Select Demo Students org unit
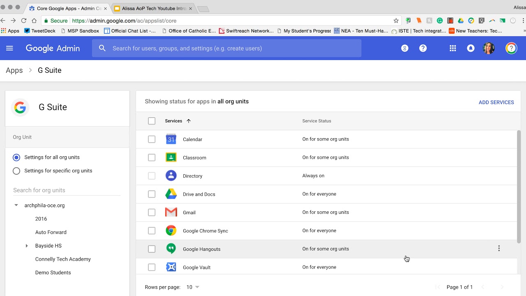Screen dimensions: 526x296 pyautogui.click(x=53, y=273)
